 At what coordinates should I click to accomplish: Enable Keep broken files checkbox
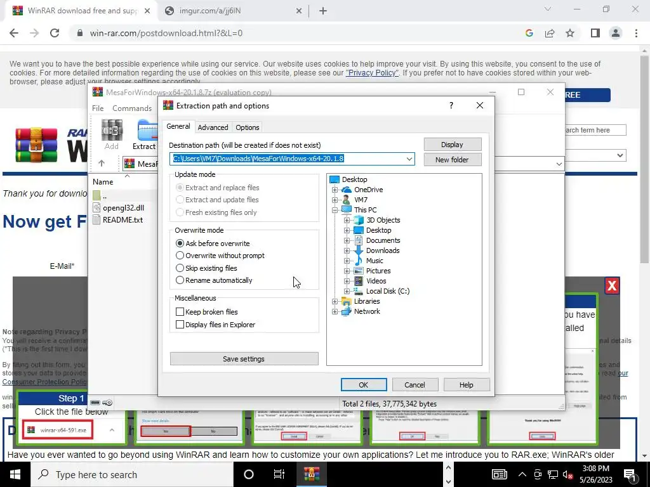pyautogui.click(x=180, y=312)
